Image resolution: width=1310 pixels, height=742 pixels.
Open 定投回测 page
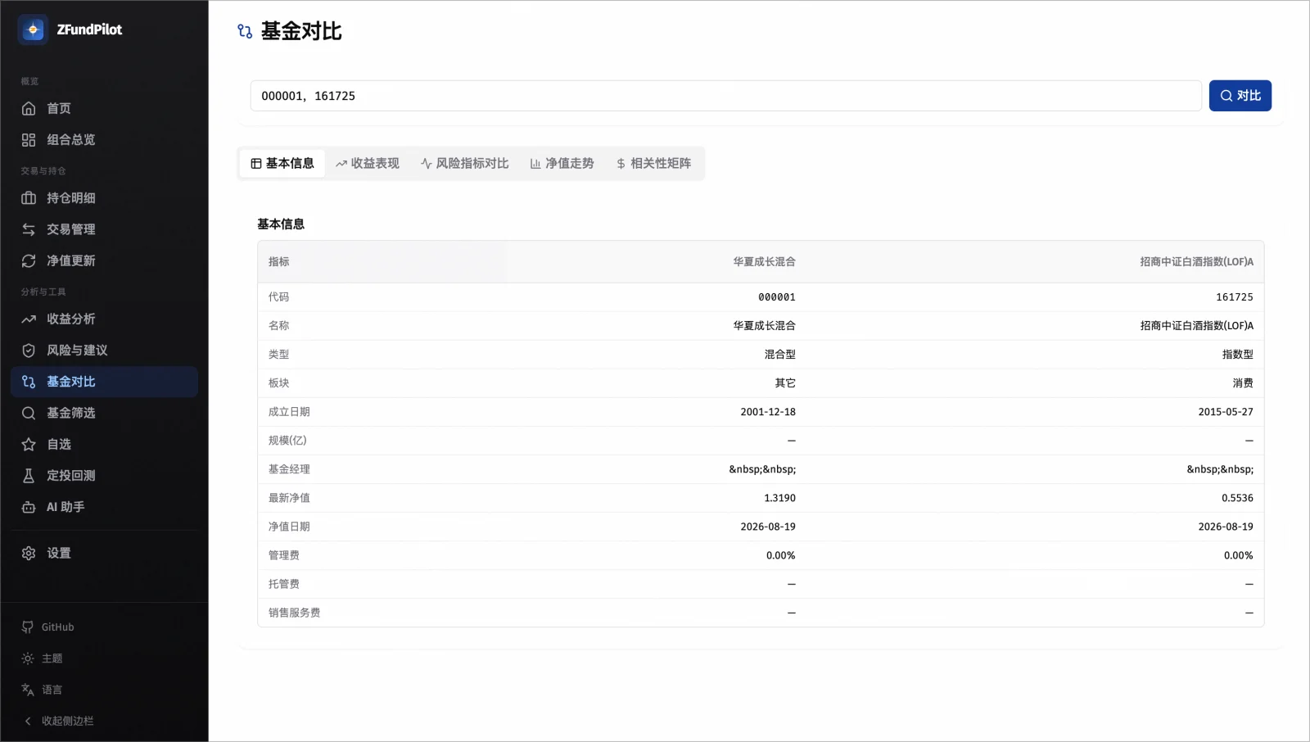click(104, 476)
